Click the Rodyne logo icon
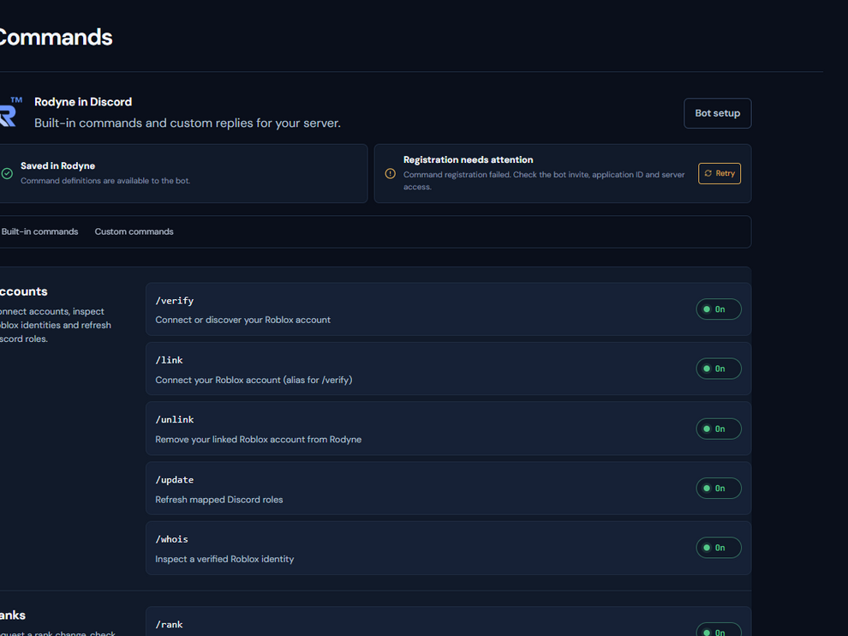 (x=9, y=112)
